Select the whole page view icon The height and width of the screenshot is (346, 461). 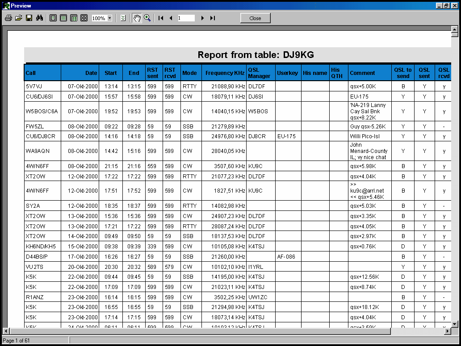point(53,18)
